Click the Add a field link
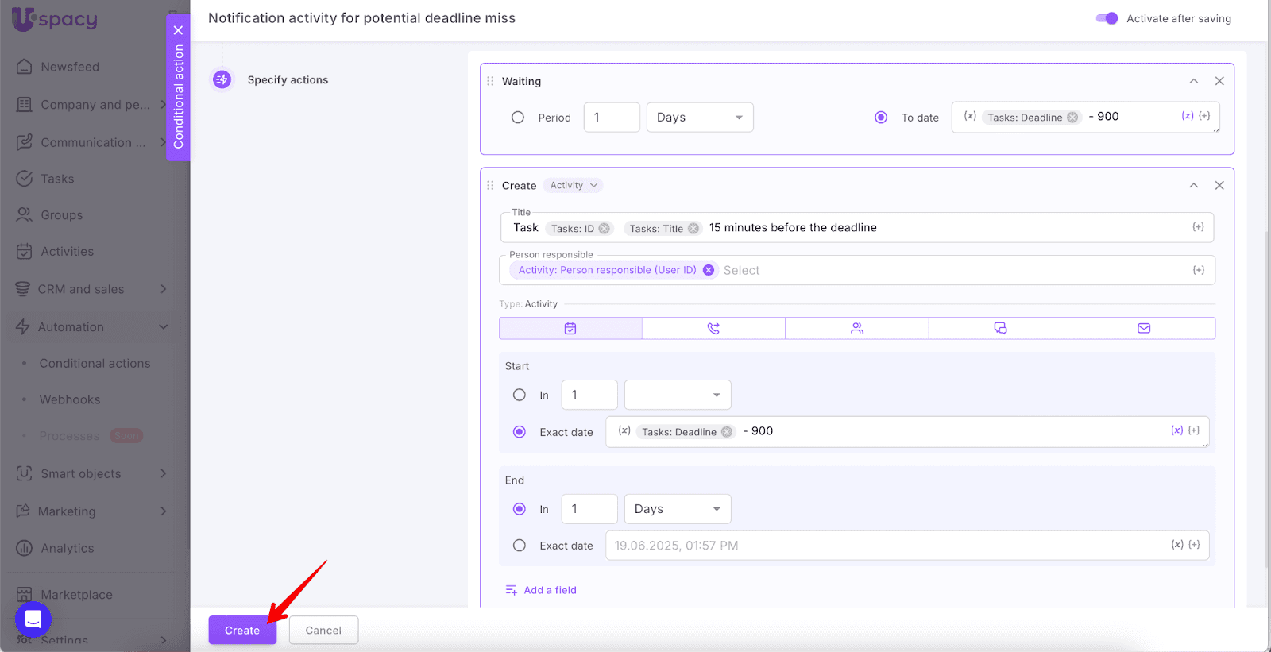 (x=550, y=590)
